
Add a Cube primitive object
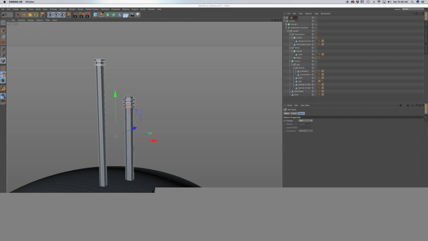coord(95,15)
